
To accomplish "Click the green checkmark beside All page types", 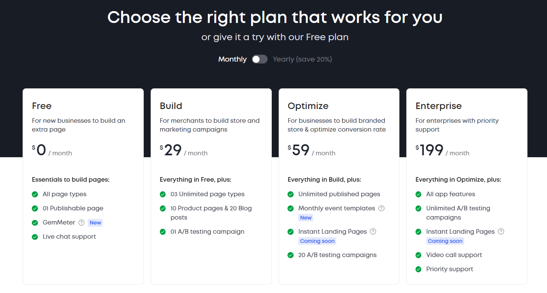I will click(x=35, y=194).
